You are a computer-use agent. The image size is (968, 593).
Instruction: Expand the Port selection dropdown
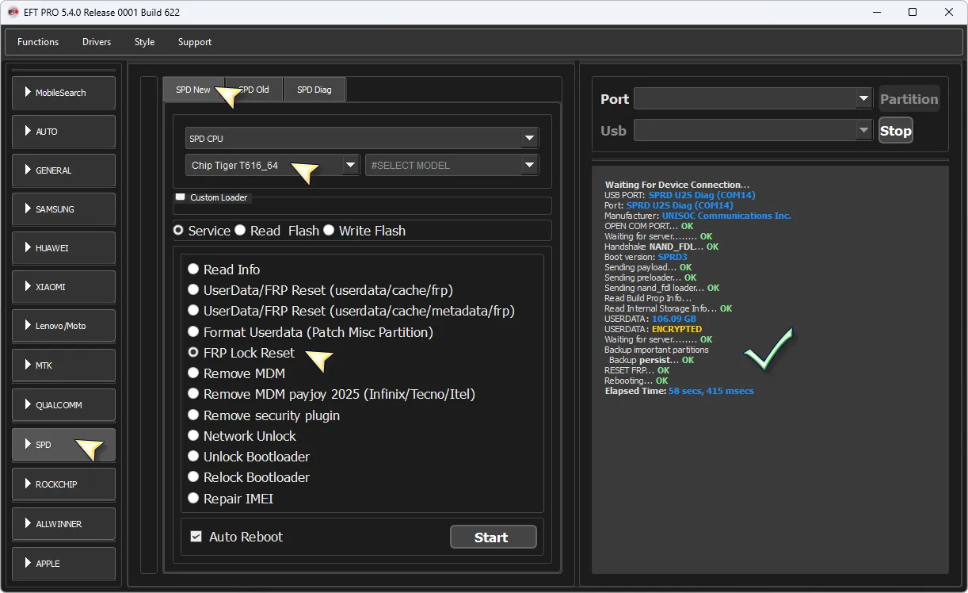753,99
